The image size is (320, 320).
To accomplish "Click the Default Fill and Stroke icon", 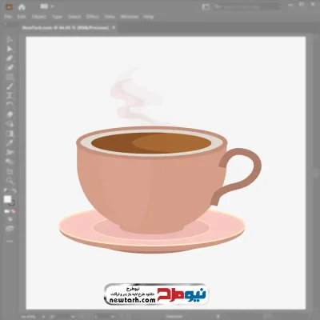I will click(x=6, y=190).
